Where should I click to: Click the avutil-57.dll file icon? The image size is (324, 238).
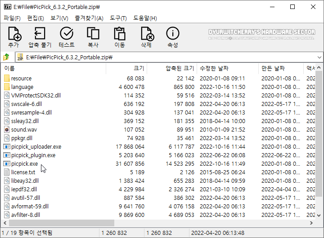(x=7, y=198)
